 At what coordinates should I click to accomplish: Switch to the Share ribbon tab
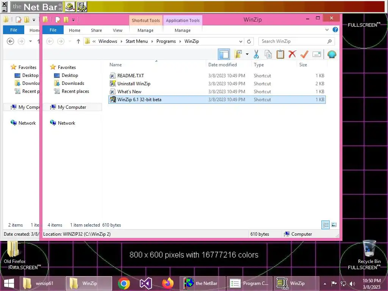coord(96,30)
